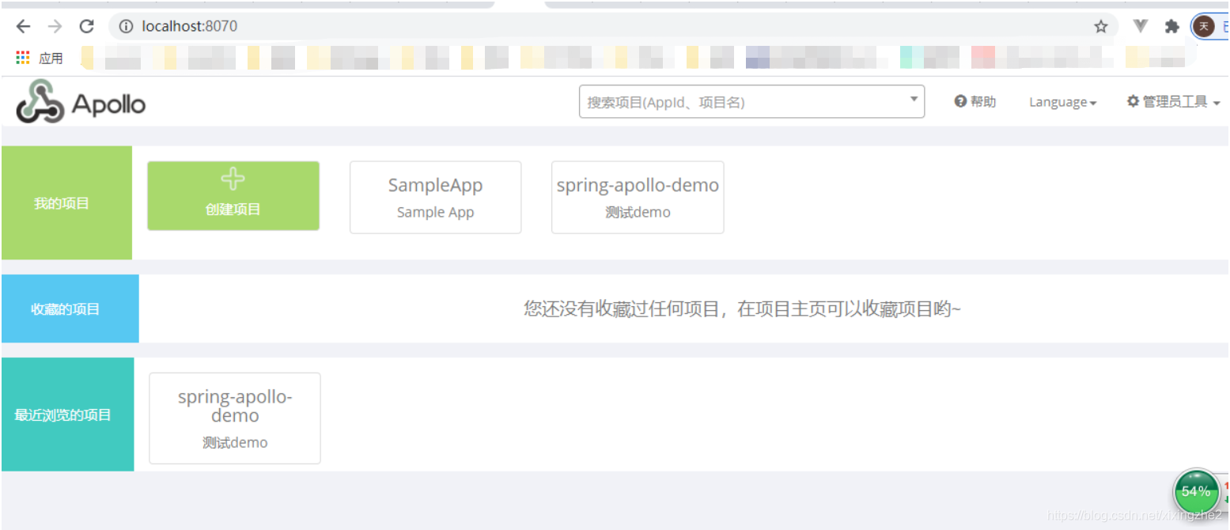Open 管理员工具 via the gear icon
The image size is (1230, 530).
click(1134, 101)
